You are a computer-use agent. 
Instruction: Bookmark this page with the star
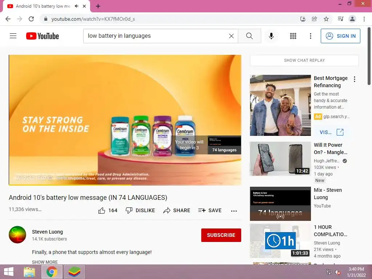coord(326,19)
